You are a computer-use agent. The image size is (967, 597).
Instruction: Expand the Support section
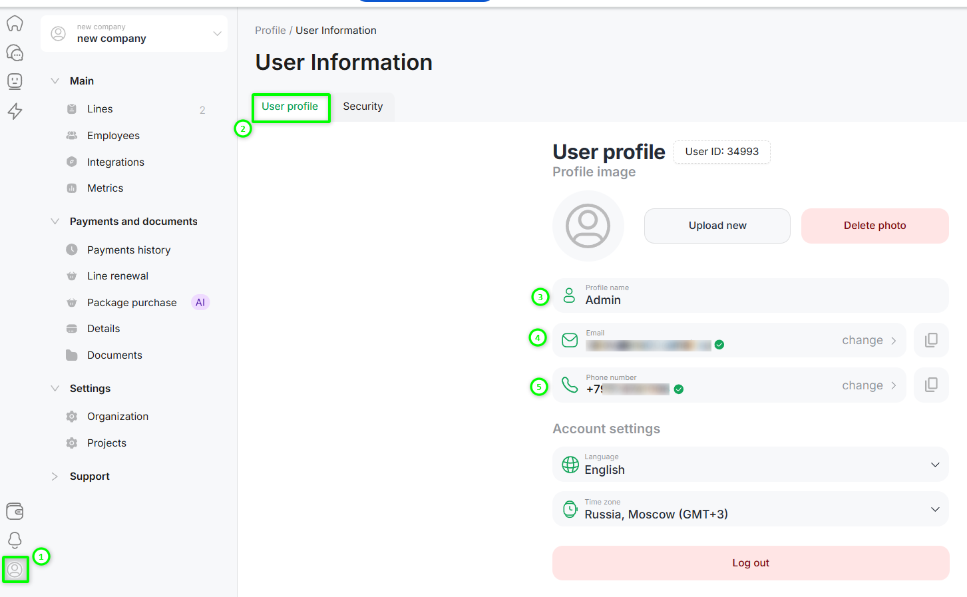click(x=89, y=477)
